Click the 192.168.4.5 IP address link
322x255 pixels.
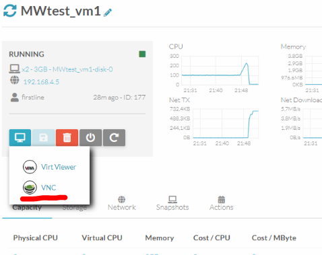(x=41, y=82)
